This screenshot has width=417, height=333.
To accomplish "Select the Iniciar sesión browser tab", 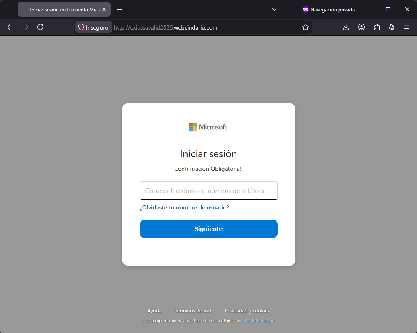I will coord(64,9).
